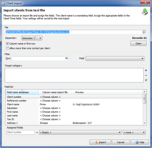Click '< Choose column >' in Tax ID row
Screen dimensions: 152x148
(50, 119)
